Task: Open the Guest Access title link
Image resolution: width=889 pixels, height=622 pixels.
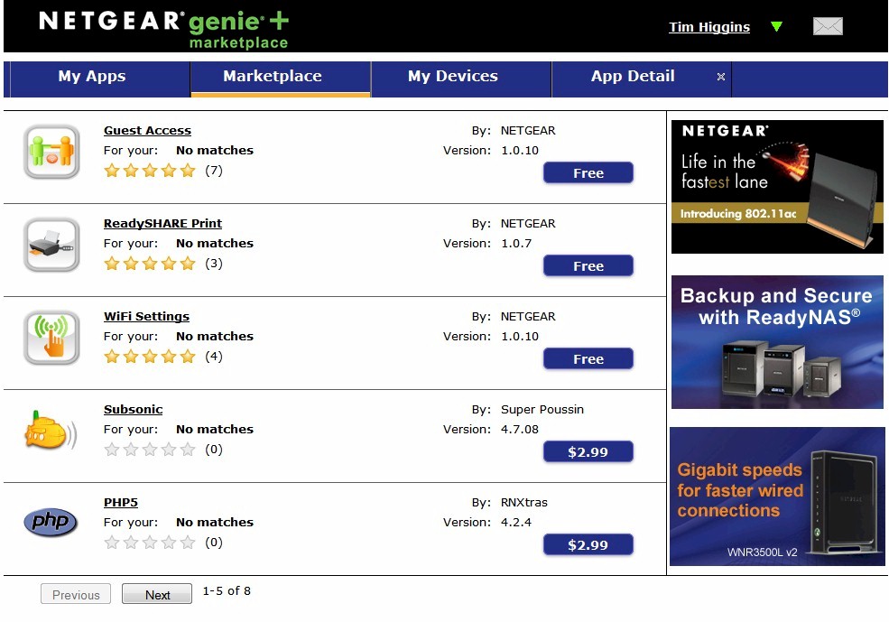Action: [147, 130]
